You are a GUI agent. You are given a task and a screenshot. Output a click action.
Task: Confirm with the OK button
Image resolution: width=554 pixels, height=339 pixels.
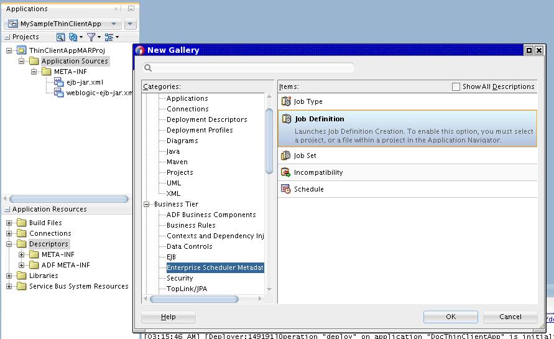point(451,317)
